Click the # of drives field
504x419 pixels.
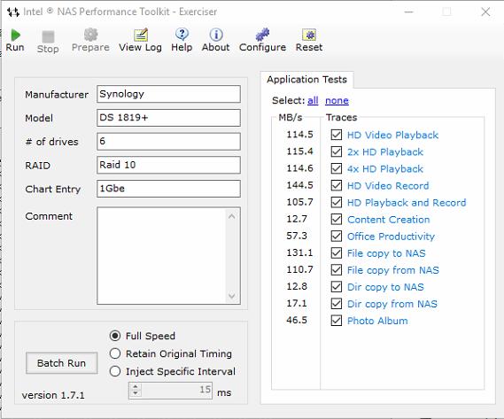click(168, 141)
